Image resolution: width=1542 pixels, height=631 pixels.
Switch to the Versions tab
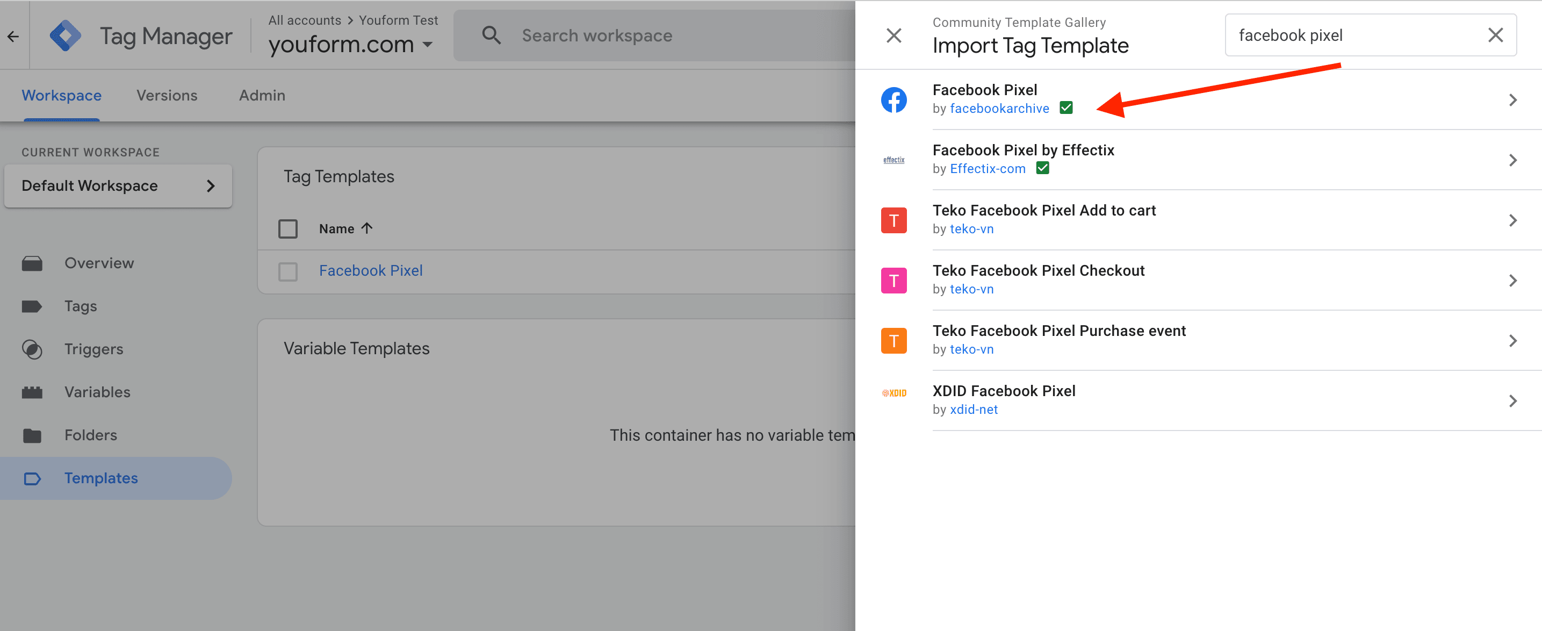coord(167,96)
